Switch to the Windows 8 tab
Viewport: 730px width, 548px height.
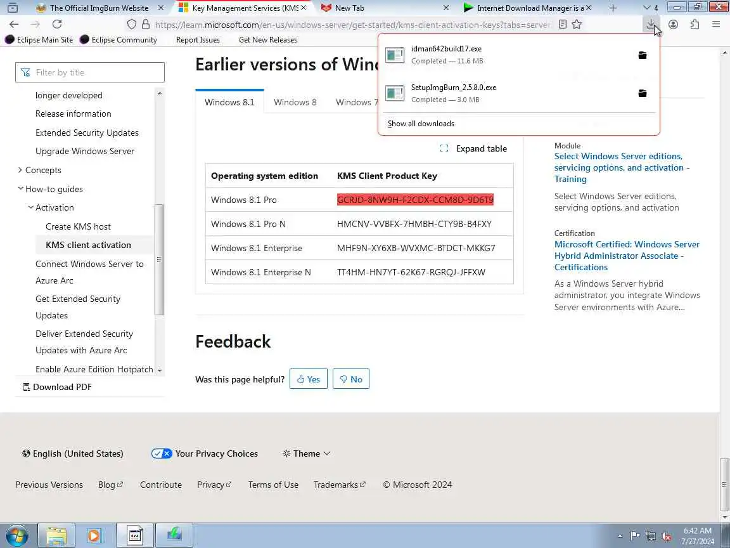point(295,102)
